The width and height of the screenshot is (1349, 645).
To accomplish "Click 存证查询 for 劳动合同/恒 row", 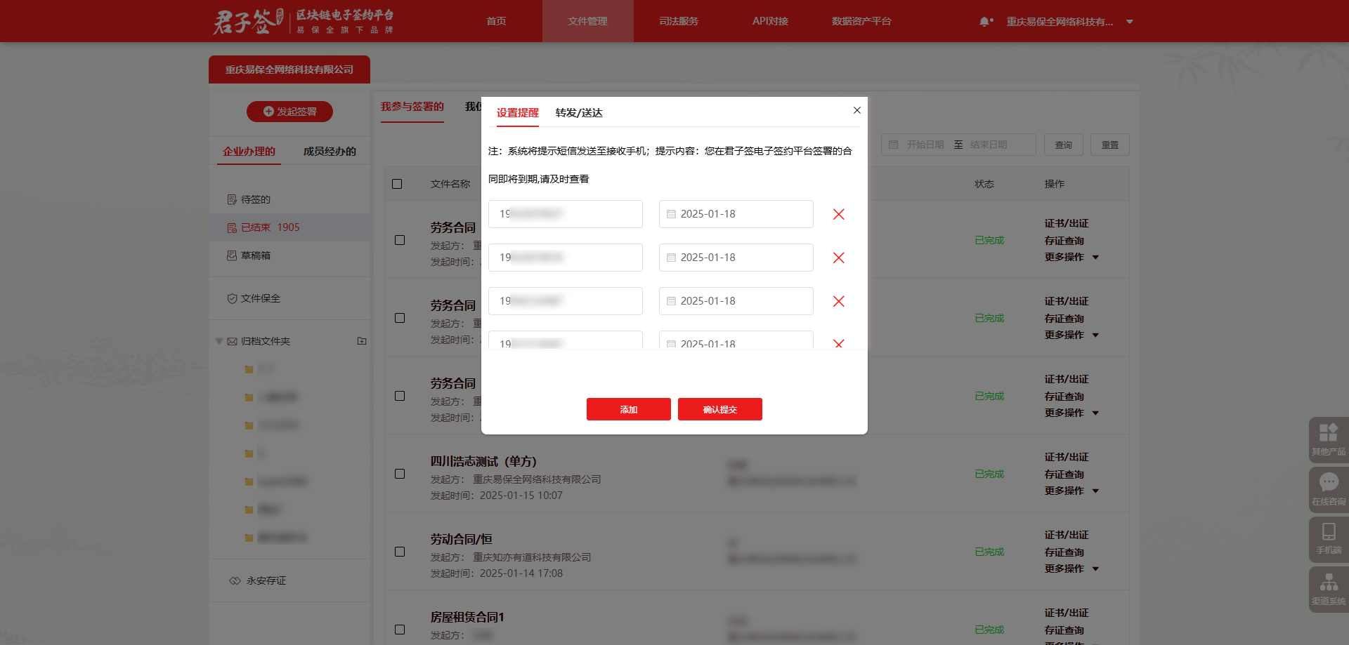I will (x=1064, y=552).
